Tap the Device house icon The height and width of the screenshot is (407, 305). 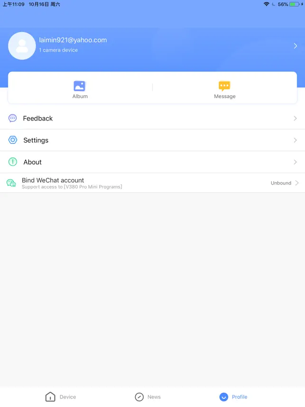click(50, 397)
